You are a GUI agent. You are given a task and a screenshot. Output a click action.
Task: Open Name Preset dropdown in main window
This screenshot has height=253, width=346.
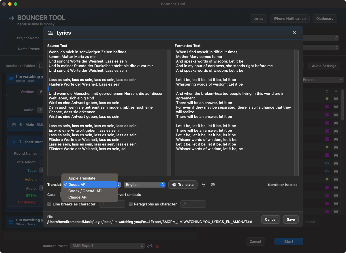pyautogui.click(x=321, y=48)
